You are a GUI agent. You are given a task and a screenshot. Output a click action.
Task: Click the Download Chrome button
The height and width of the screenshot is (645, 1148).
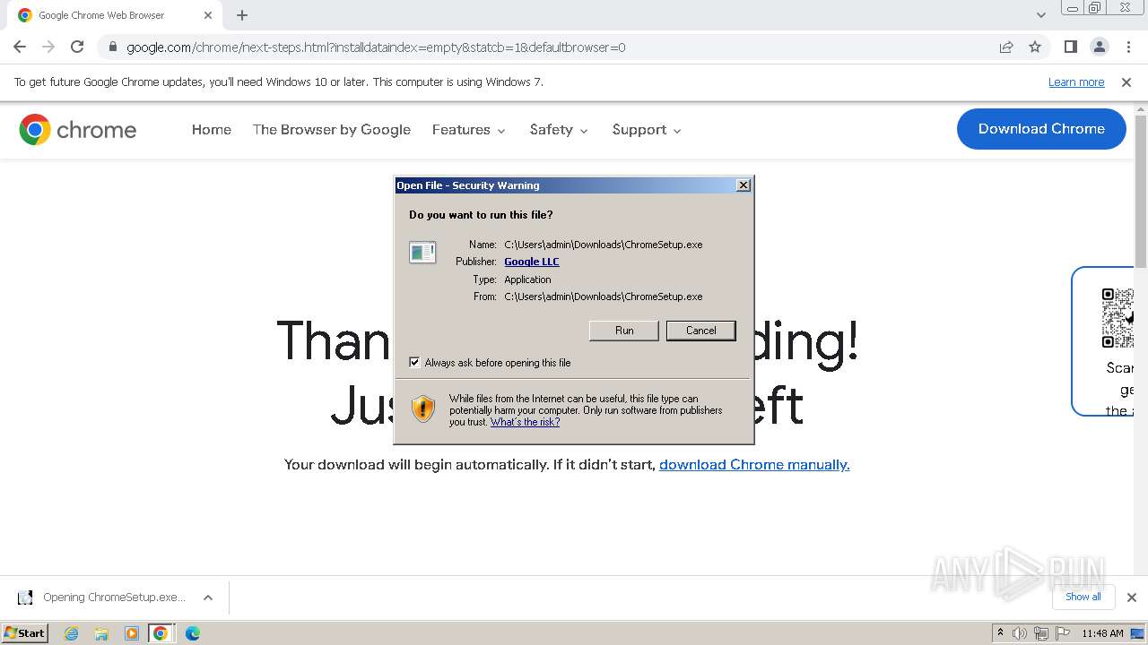[x=1041, y=129]
